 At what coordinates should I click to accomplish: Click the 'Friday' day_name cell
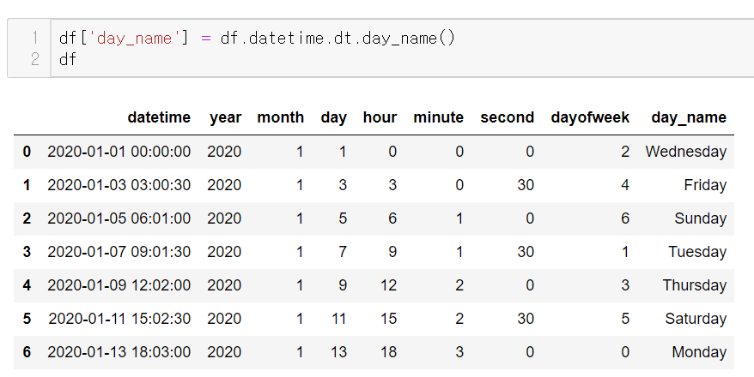[705, 185]
